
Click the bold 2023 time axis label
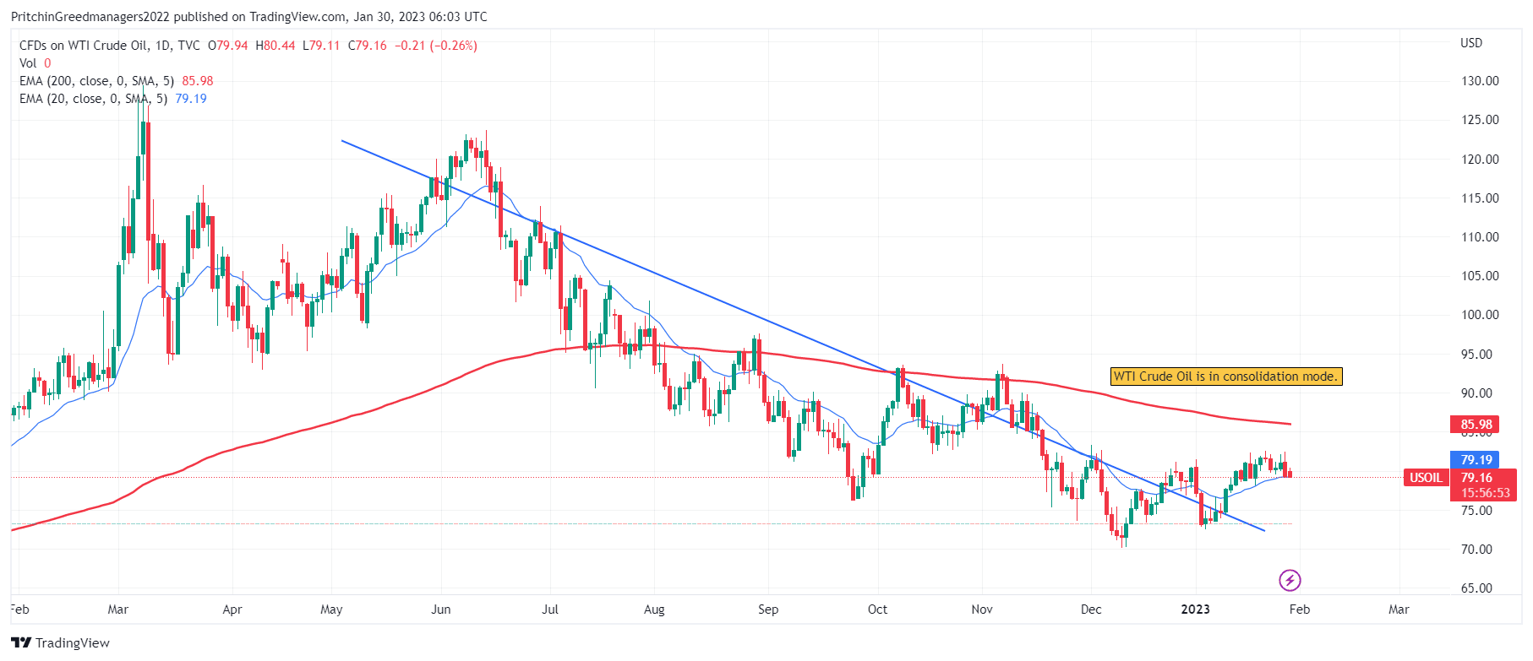pos(1195,610)
